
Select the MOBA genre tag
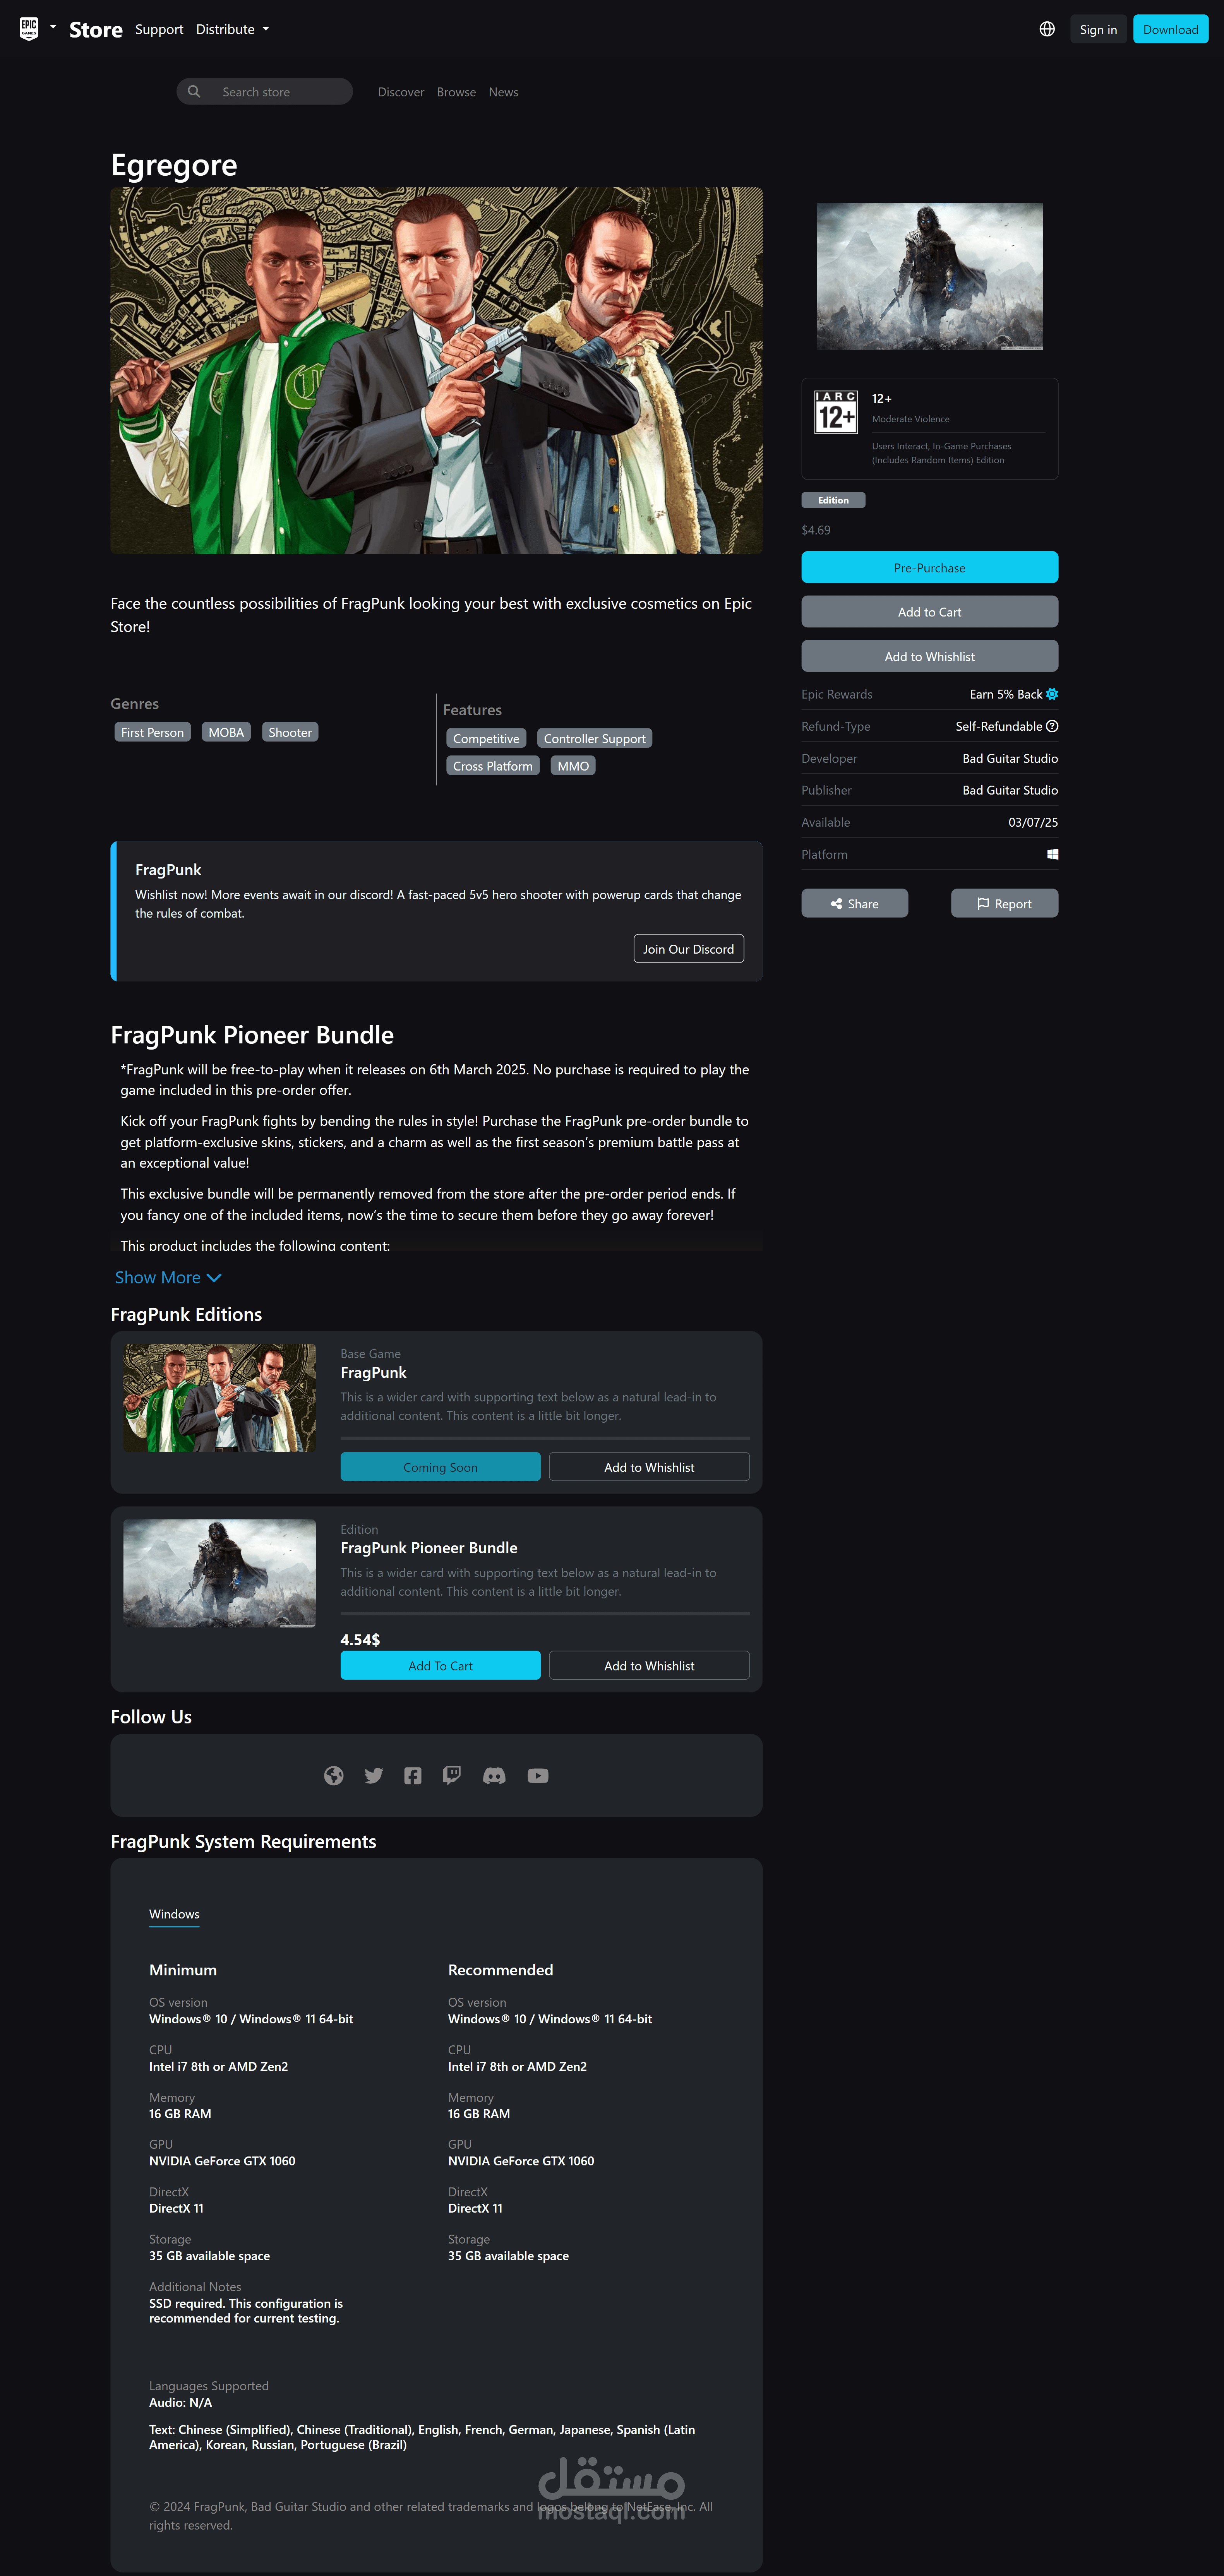226,732
